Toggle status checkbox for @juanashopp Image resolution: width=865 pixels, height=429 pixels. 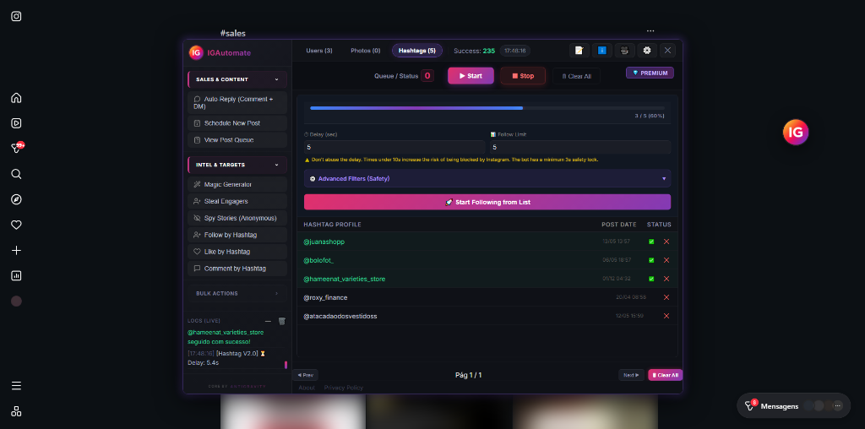point(651,242)
